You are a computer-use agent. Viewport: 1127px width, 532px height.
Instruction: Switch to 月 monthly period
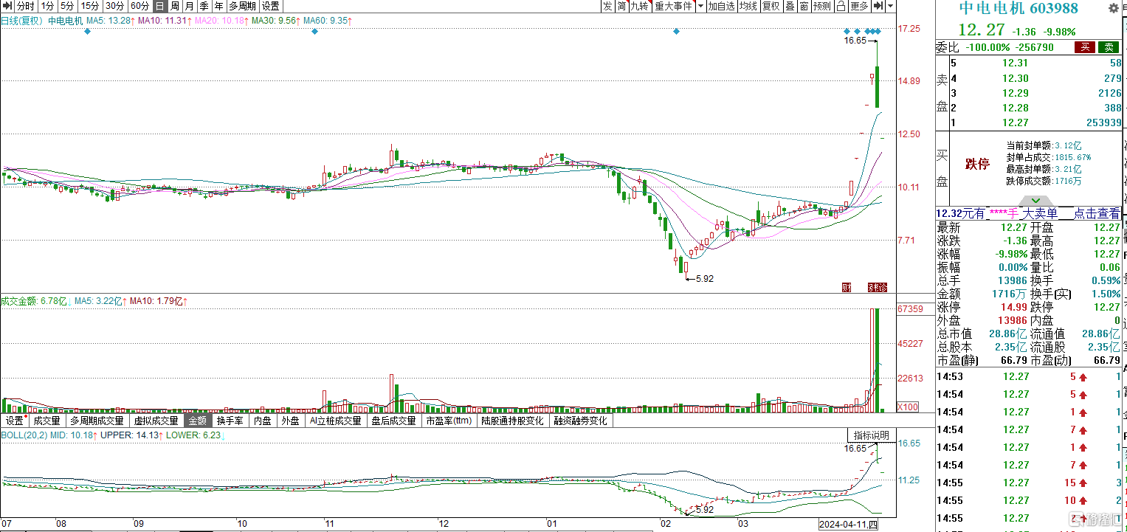pos(188,6)
